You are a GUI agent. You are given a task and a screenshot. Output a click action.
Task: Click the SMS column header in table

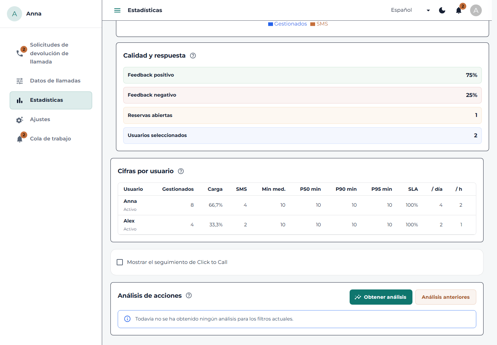(242, 189)
